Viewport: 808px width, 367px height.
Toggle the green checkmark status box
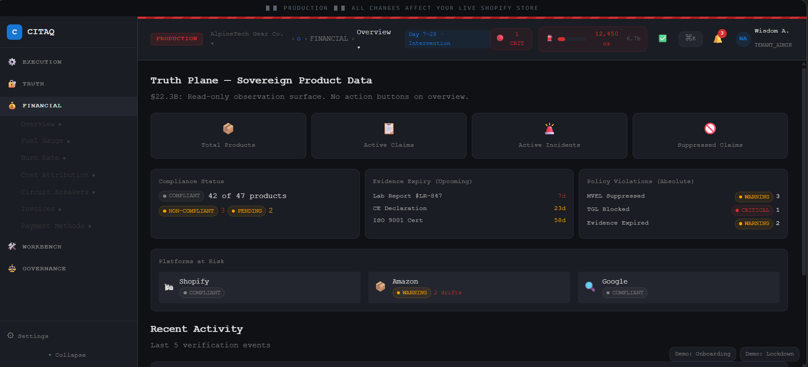663,38
